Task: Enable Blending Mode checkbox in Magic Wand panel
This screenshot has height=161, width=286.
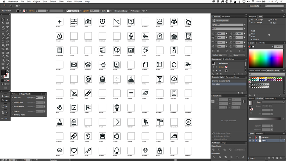Action: pyautogui.click(x=13, y=115)
